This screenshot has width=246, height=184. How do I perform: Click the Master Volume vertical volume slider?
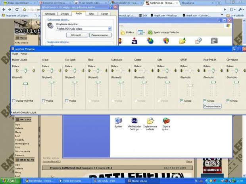(25, 83)
